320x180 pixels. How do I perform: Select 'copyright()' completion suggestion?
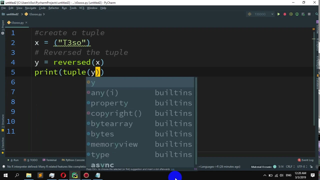(x=140, y=113)
